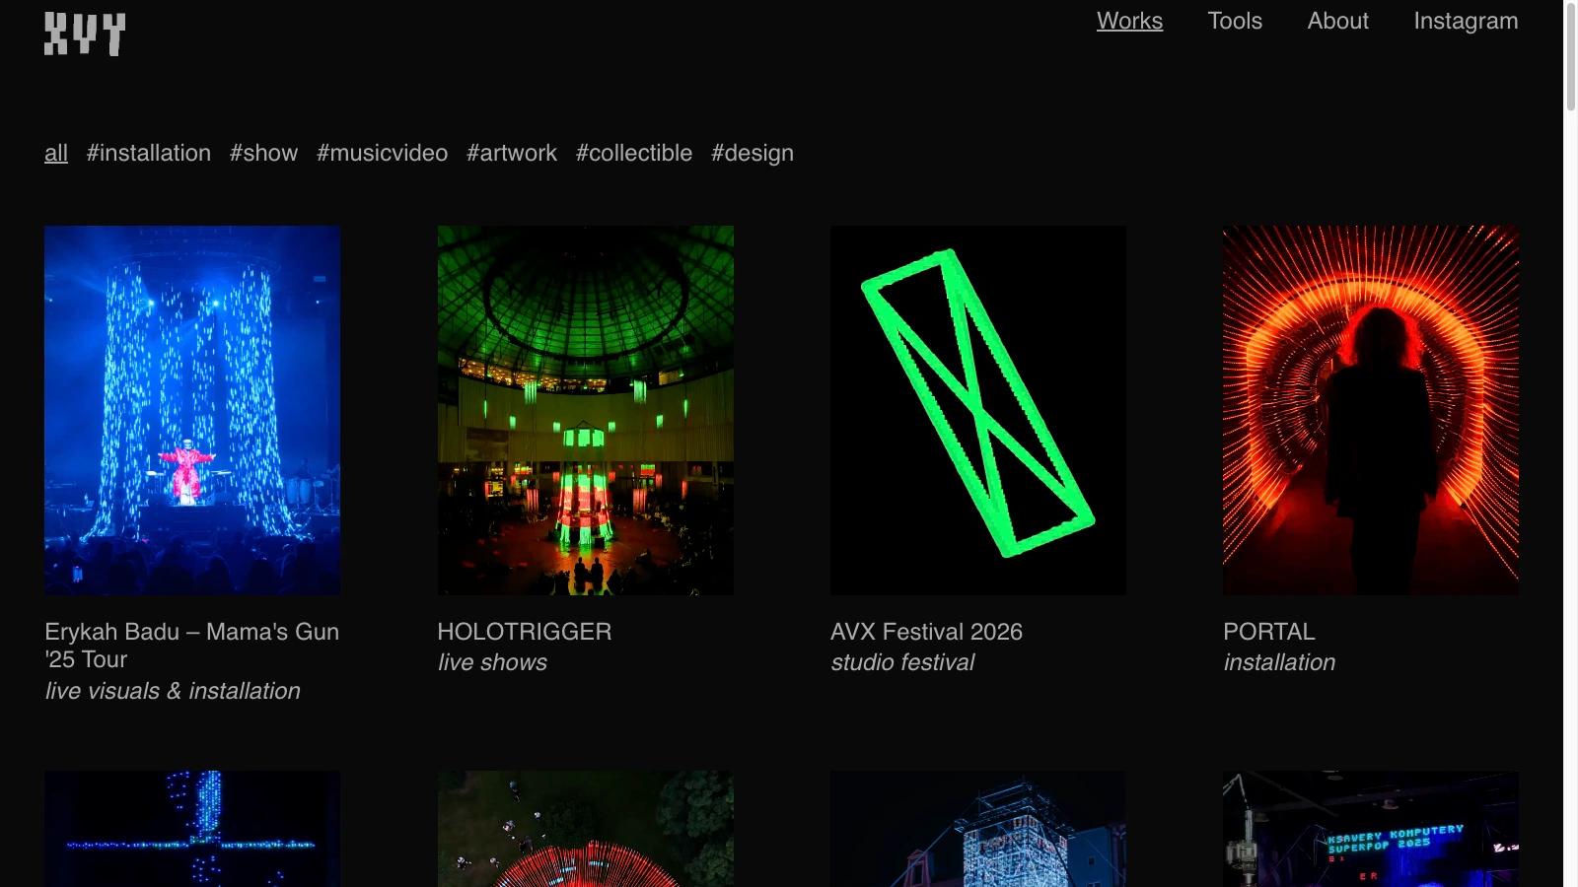Open the Works page
Screen dimensions: 1578x887
[1129, 21]
